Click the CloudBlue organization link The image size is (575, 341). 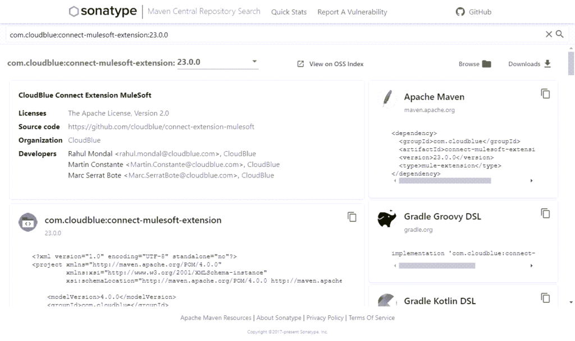(84, 141)
